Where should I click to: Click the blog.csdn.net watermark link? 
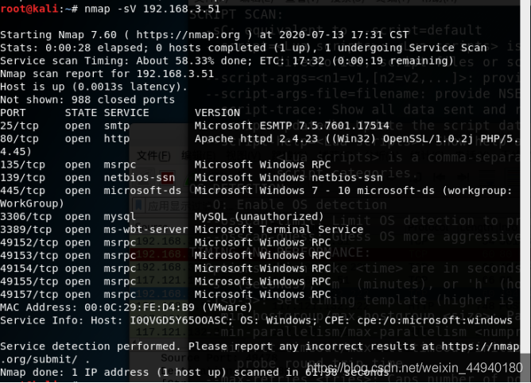click(x=415, y=368)
